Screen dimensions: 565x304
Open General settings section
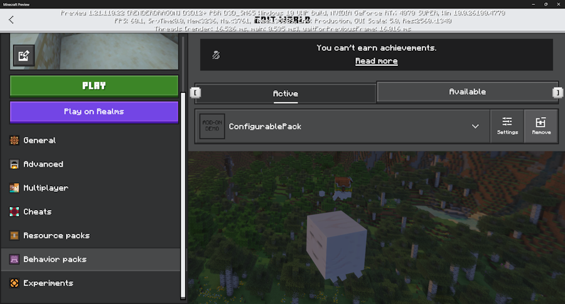coord(91,140)
